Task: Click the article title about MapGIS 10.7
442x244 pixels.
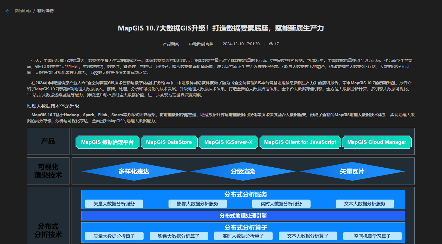Action: (x=221, y=28)
